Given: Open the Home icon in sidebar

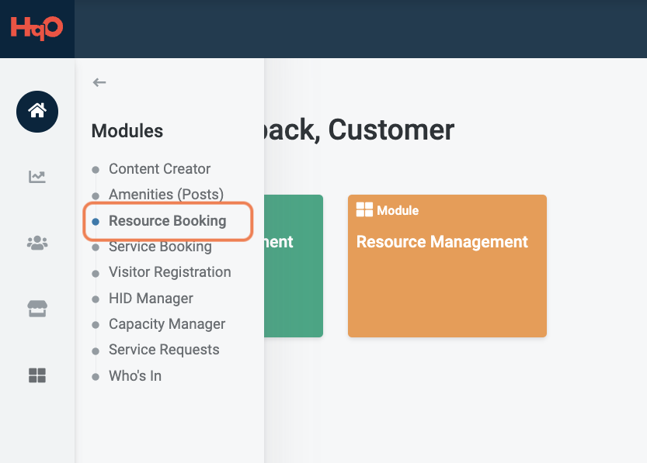Looking at the screenshot, I should click(x=37, y=112).
